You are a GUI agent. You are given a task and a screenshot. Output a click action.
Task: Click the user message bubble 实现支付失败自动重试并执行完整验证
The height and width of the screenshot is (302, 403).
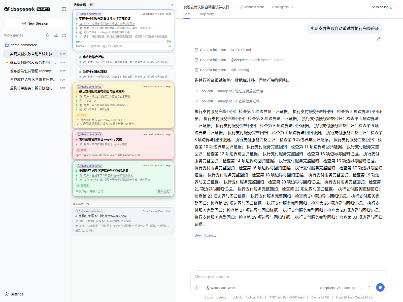(x=345, y=29)
